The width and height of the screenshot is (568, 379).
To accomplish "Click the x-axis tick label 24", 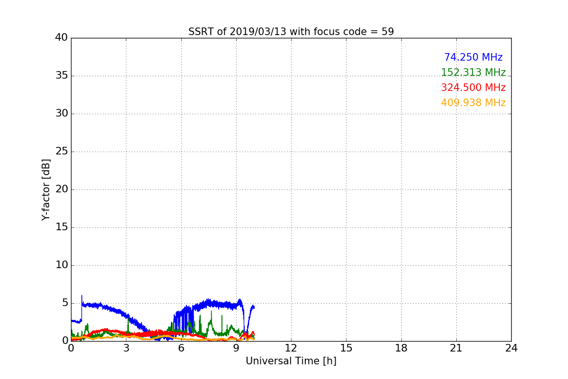I will click(511, 348).
